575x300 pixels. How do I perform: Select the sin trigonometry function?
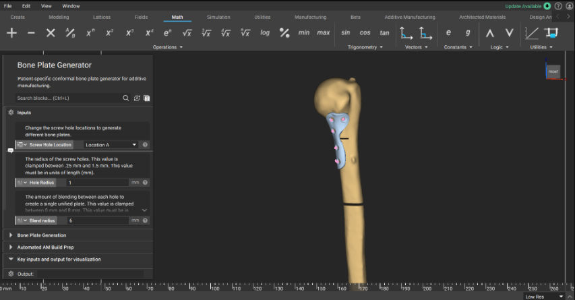tap(345, 32)
